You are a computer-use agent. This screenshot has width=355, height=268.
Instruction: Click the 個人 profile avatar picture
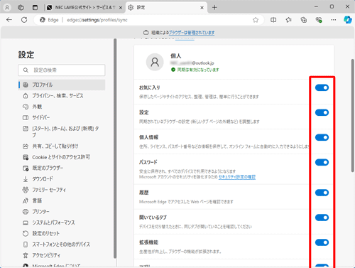tap(155, 62)
